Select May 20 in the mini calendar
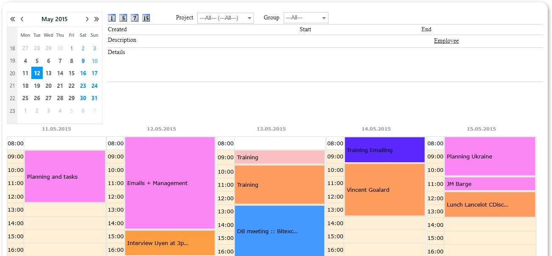 [49, 86]
